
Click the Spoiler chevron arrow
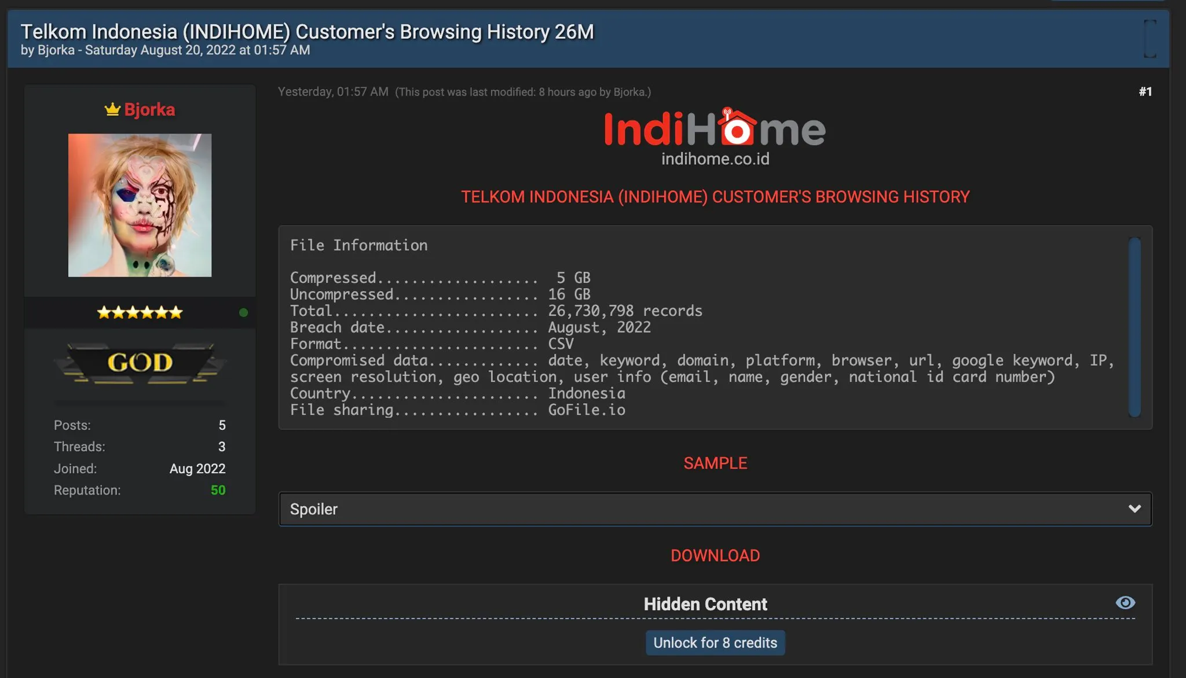click(x=1134, y=509)
